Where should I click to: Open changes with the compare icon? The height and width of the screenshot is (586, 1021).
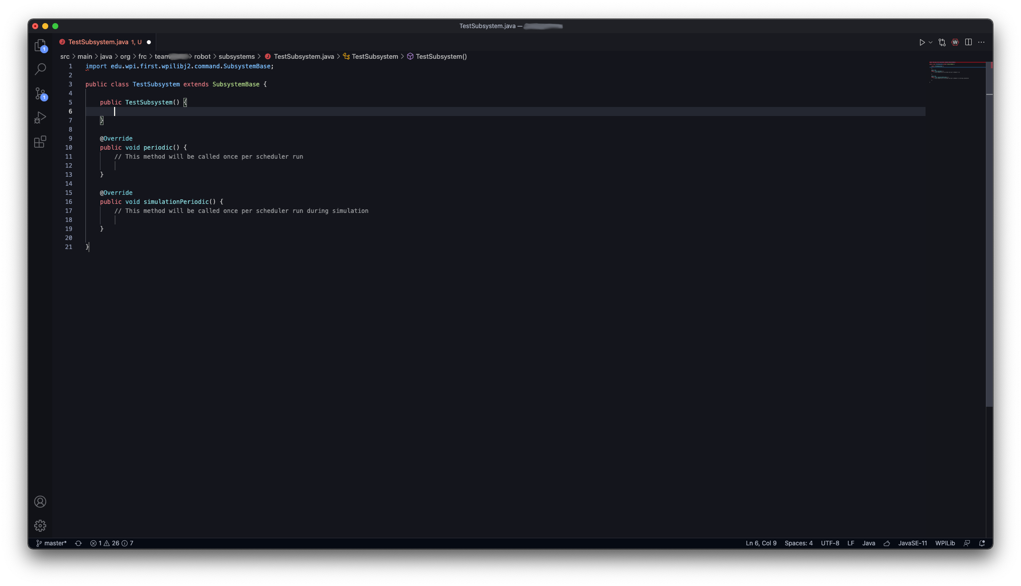point(942,42)
